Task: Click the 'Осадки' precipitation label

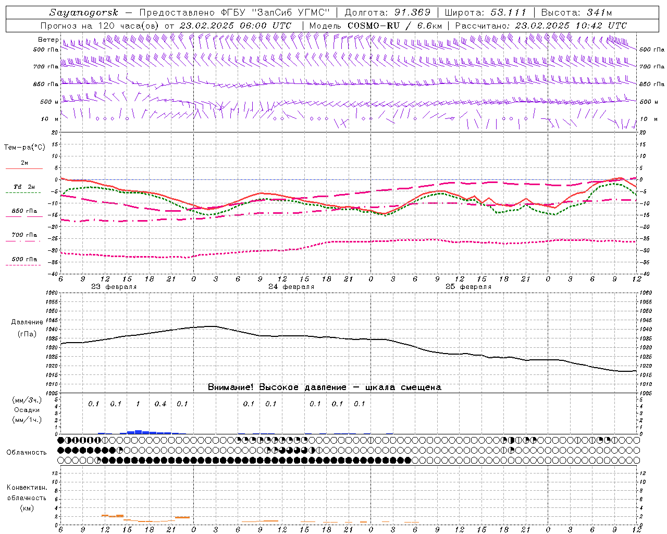Action: [27, 410]
